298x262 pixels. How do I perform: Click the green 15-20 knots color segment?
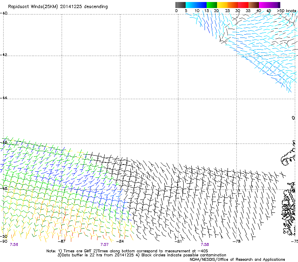pyautogui.click(x=212, y=5)
